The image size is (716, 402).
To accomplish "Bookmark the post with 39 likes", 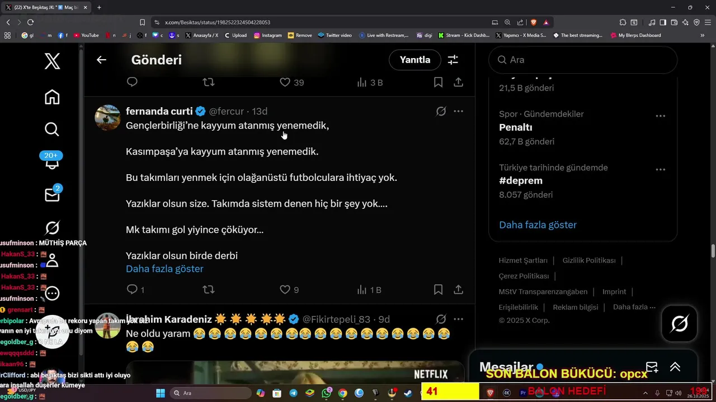I will [439, 82].
